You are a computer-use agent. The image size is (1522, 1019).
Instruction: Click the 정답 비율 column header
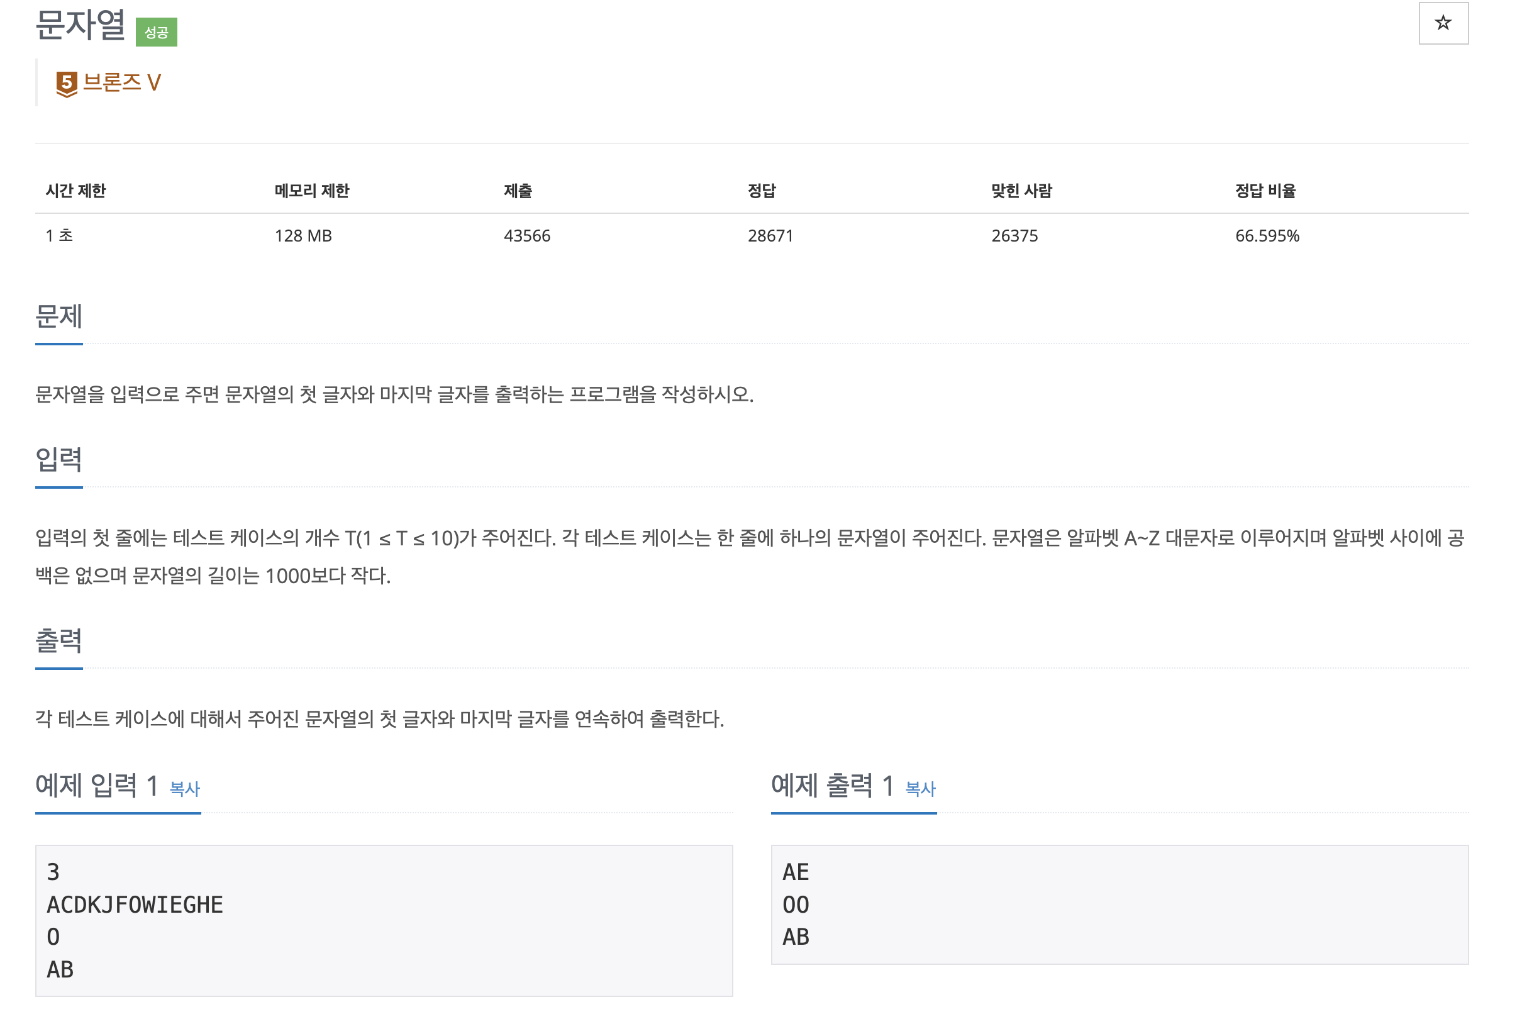[1265, 191]
